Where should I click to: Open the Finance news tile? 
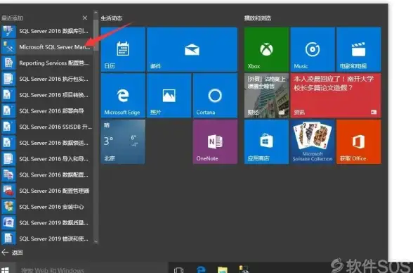[266, 96]
